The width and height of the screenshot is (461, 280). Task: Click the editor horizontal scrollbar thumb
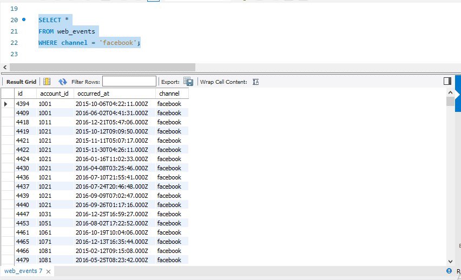(102, 67)
